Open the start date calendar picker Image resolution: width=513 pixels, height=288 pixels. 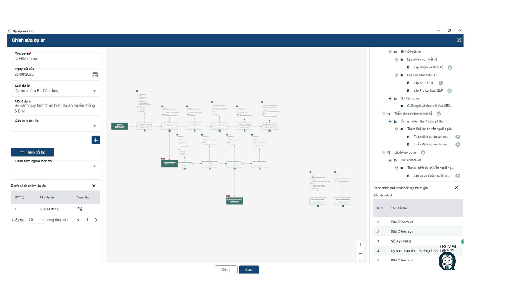95,75
